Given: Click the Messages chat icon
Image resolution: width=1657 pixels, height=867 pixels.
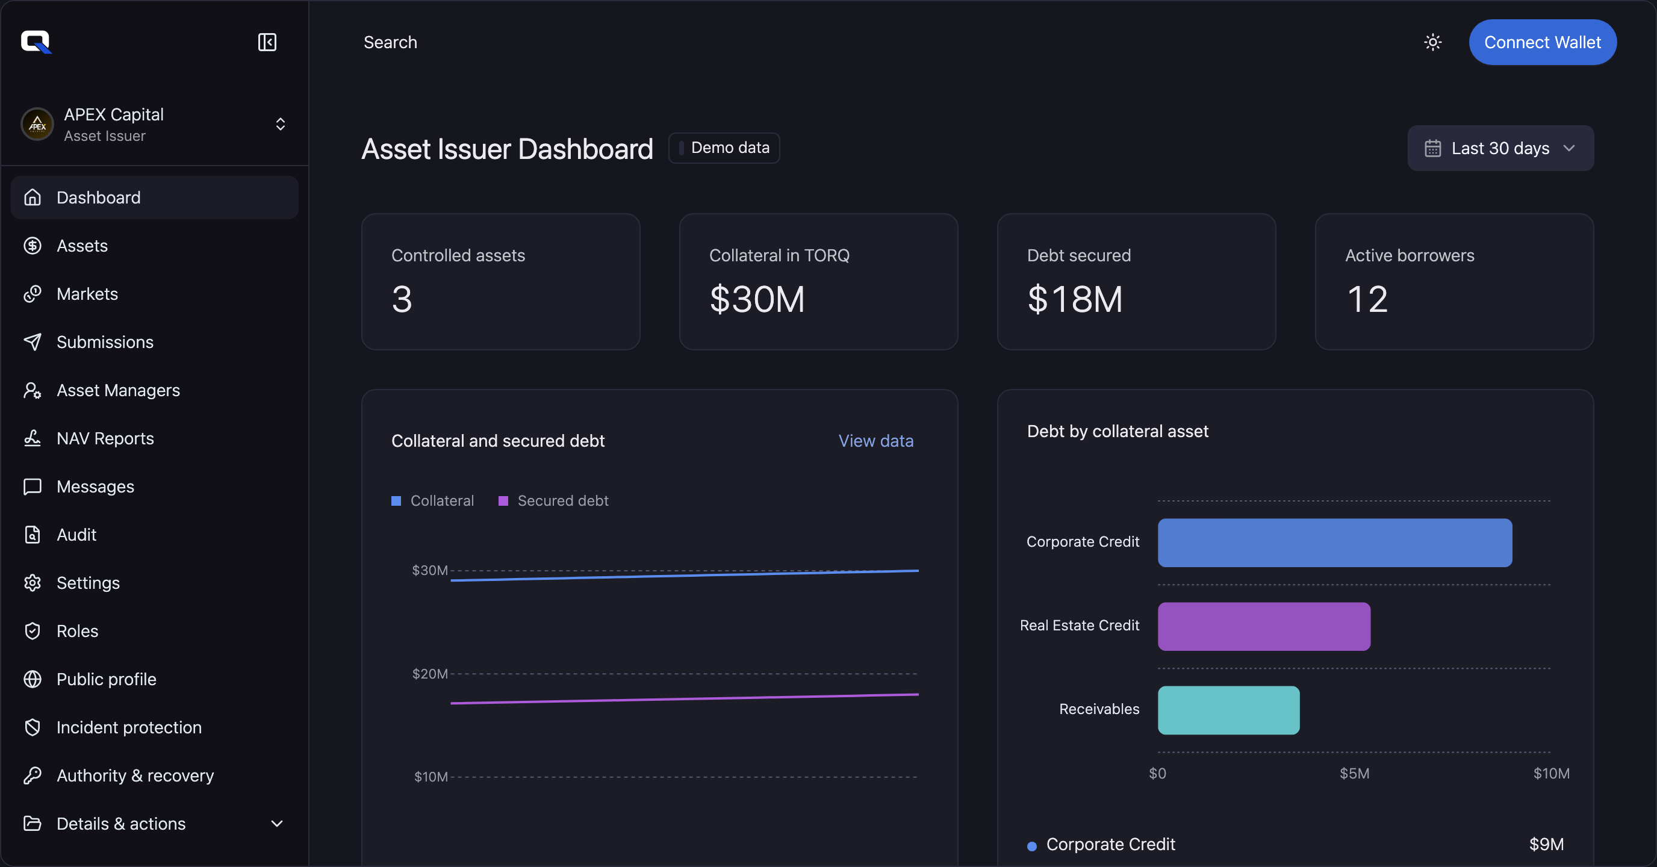Looking at the screenshot, I should (x=32, y=487).
